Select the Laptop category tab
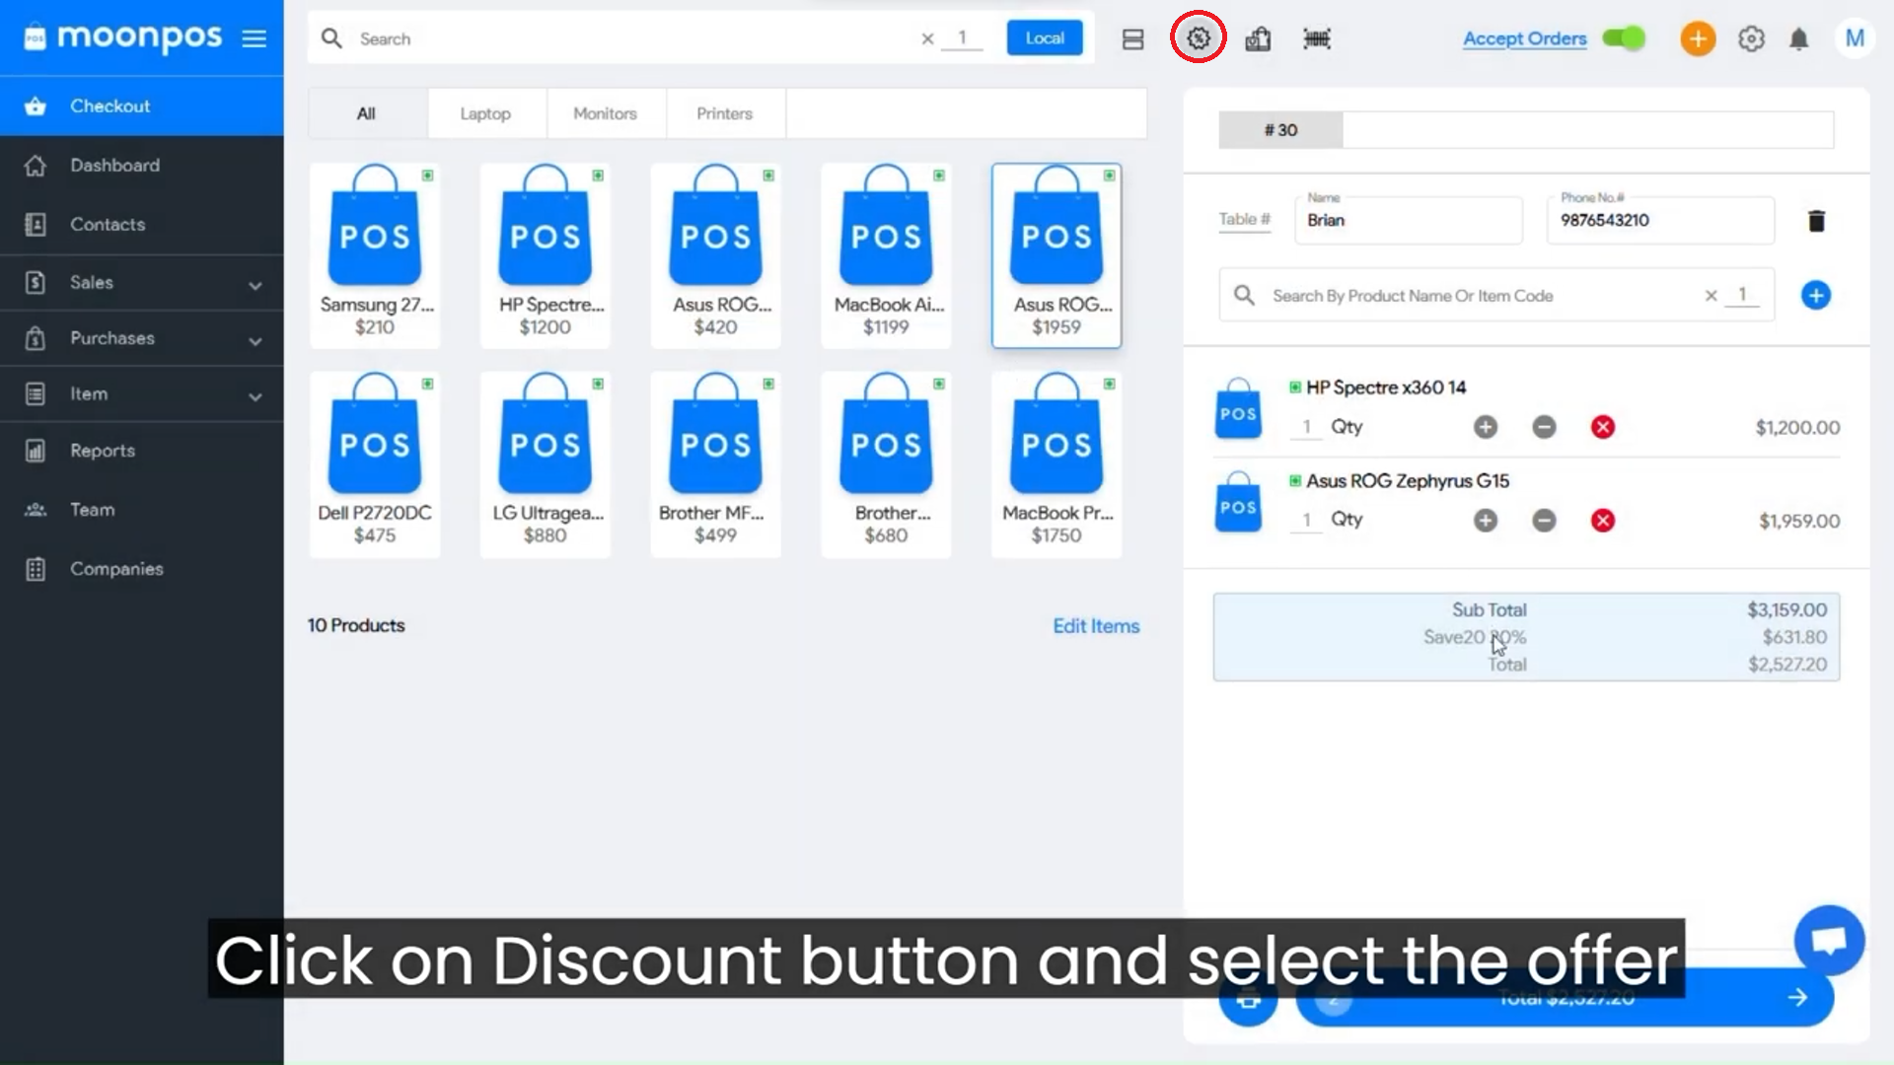 tap(486, 113)
